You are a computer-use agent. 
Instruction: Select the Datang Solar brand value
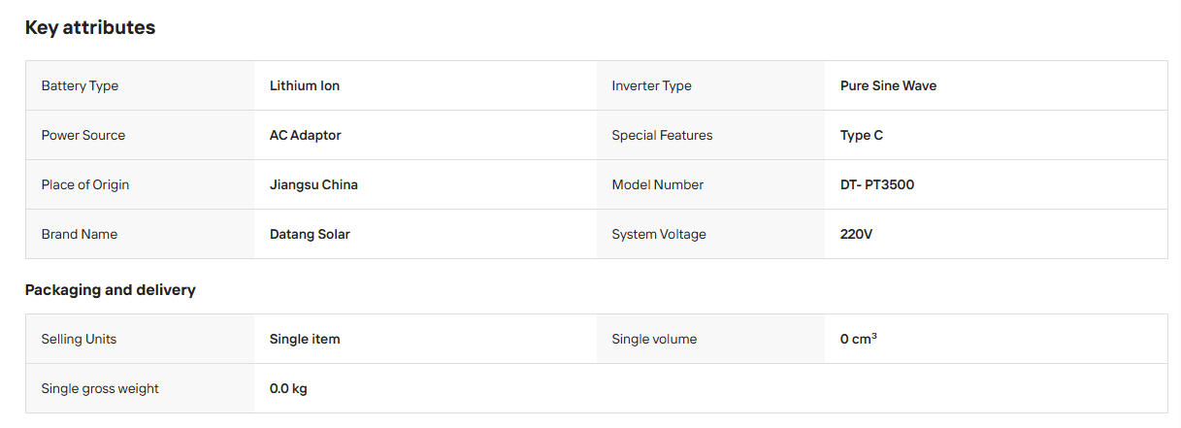point(310,234)
